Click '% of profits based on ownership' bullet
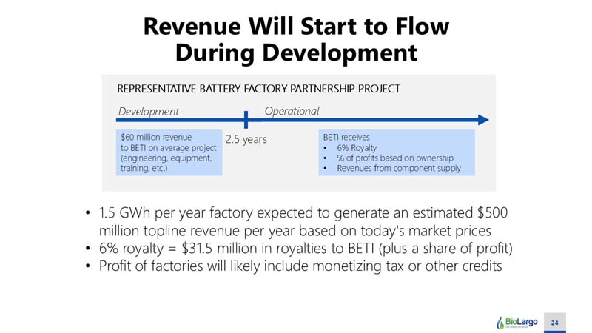The image size is (592, 333). point(395,158)
